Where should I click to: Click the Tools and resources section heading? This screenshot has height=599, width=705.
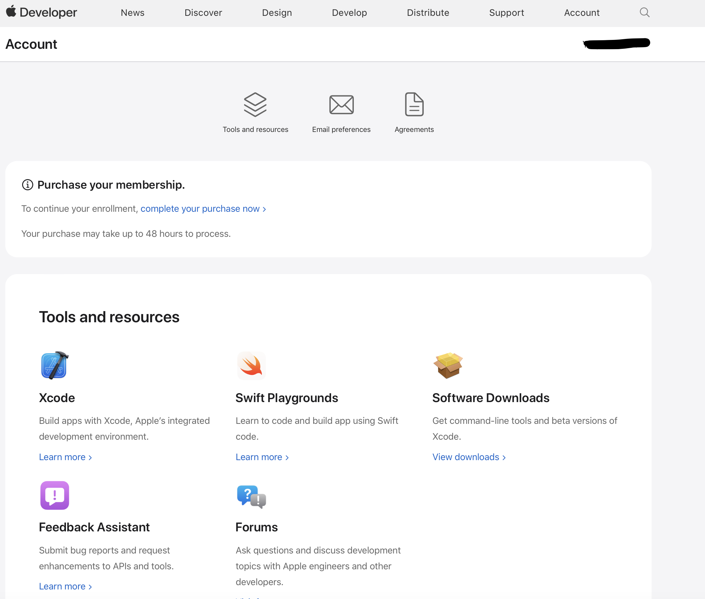109,317
